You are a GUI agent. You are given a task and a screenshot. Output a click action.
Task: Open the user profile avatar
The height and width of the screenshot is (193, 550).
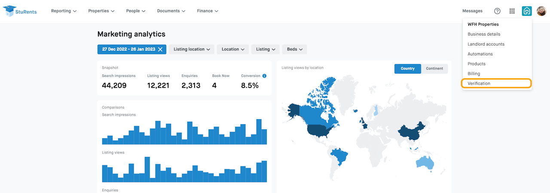click(541, 11)
